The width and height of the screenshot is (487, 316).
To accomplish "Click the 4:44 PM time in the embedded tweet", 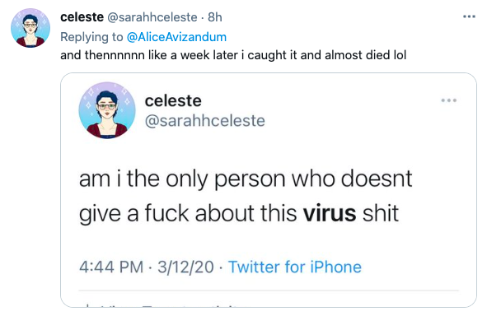I will point(111,267).
